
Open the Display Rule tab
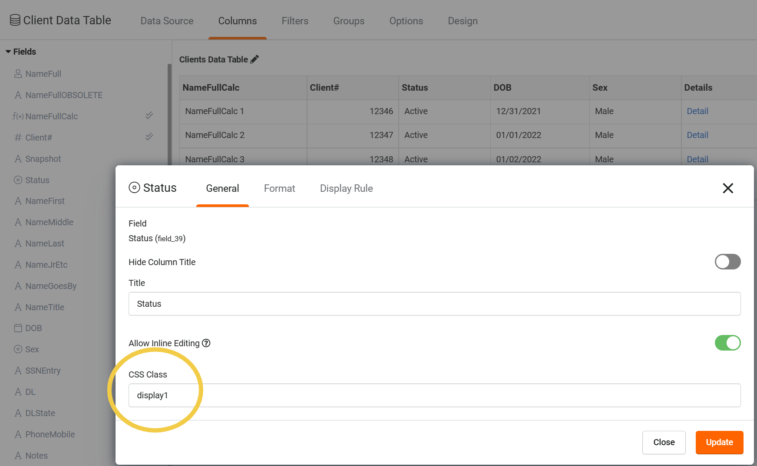346,188
